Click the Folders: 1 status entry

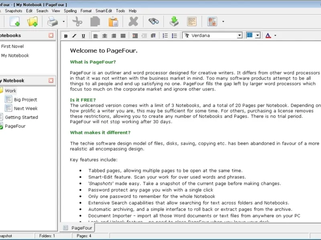(x=47, y=236)
